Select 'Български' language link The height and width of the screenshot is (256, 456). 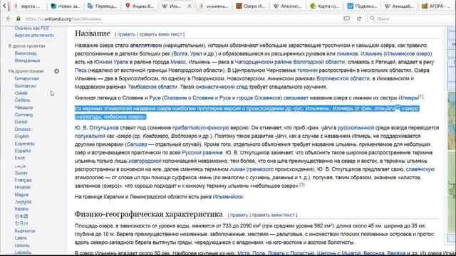click(26, 86)
